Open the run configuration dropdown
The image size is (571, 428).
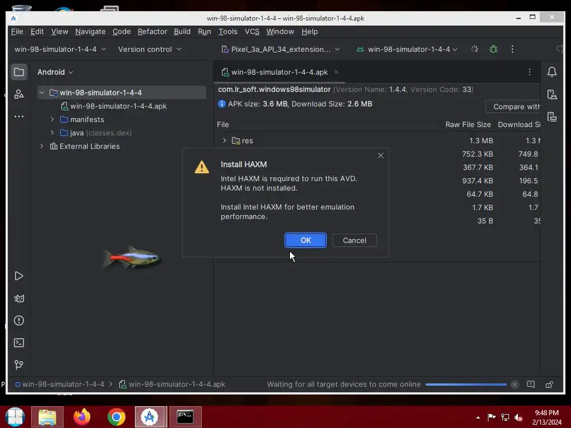[x=407, y=49]
